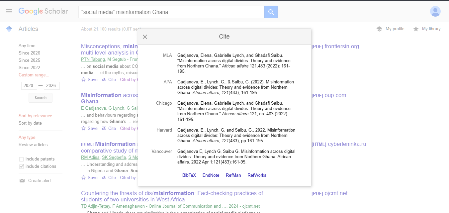This screenshot has width=449, height=213.
Task: Open My library
Action: coord(431,29)
